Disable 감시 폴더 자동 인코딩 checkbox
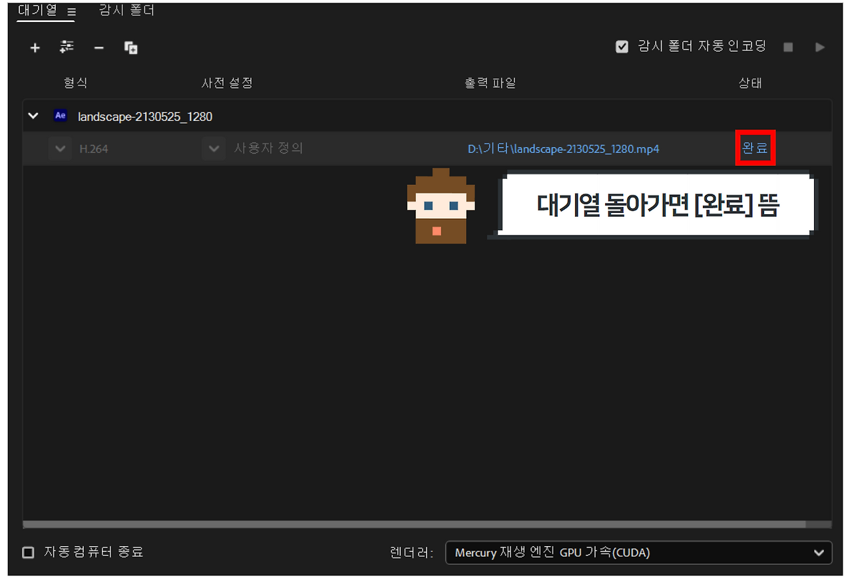The image size is (852, 588). 622,46
